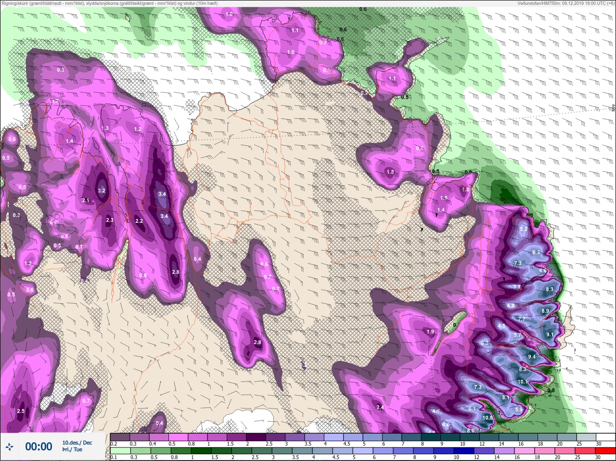This screenshot has height=461, width=616.
Task: Click the 7.7 precipitation value on the map
Action: point(522,319)
